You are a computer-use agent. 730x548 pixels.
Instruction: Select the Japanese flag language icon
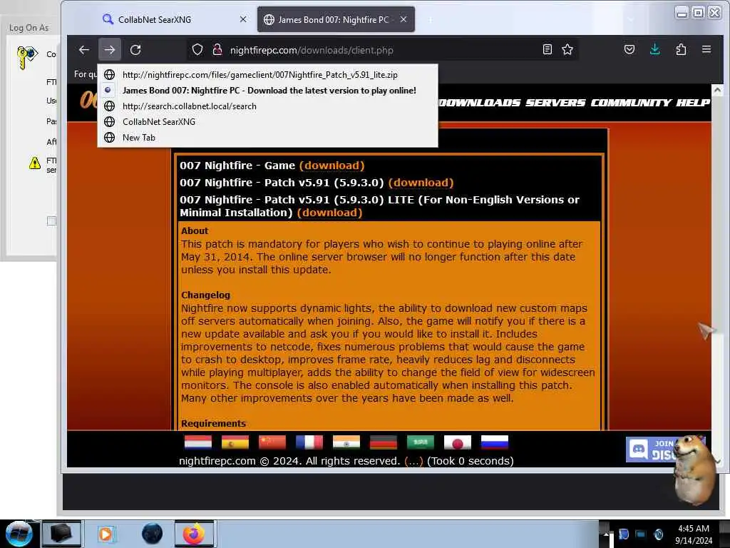pos(458,442)
